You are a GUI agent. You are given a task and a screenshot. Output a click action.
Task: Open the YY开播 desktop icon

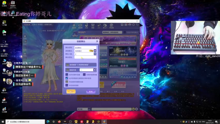[4, 23]
